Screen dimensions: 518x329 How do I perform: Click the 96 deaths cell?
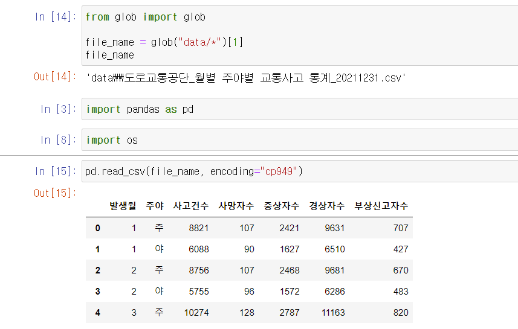249,292
